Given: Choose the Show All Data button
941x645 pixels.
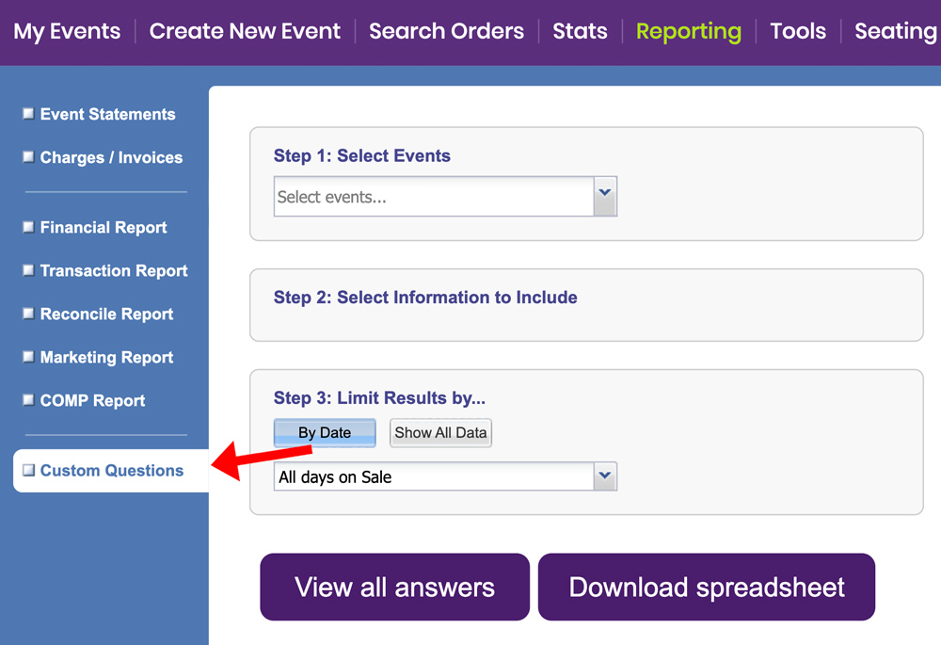Looking at the screenshot, I should click(440, 432).
